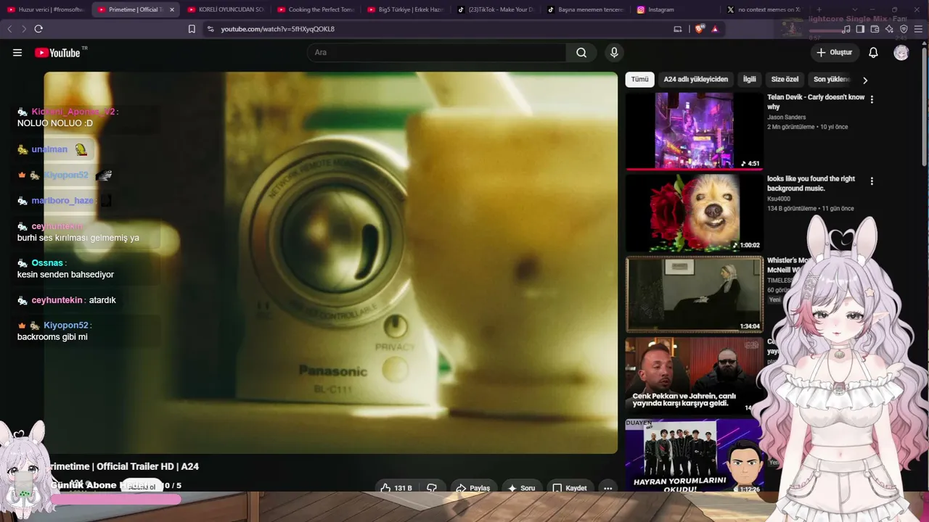Show more filter chips with the arrow
Viewport: 929px width, 522px height.
864,80
